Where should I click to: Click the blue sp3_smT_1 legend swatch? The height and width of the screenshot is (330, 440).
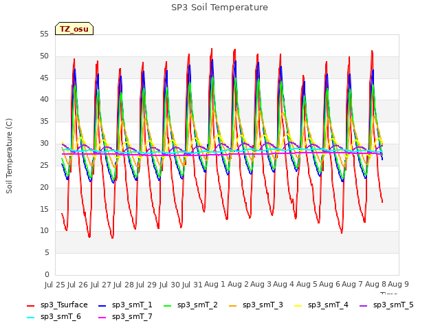[x=102, y=305]
